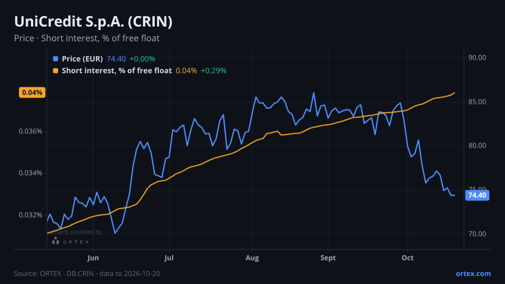Image resolution: width=505 pixels, height=284 pixels.
Task: Click the Jun label on the time axis
Action: click(x=94, y=258)
